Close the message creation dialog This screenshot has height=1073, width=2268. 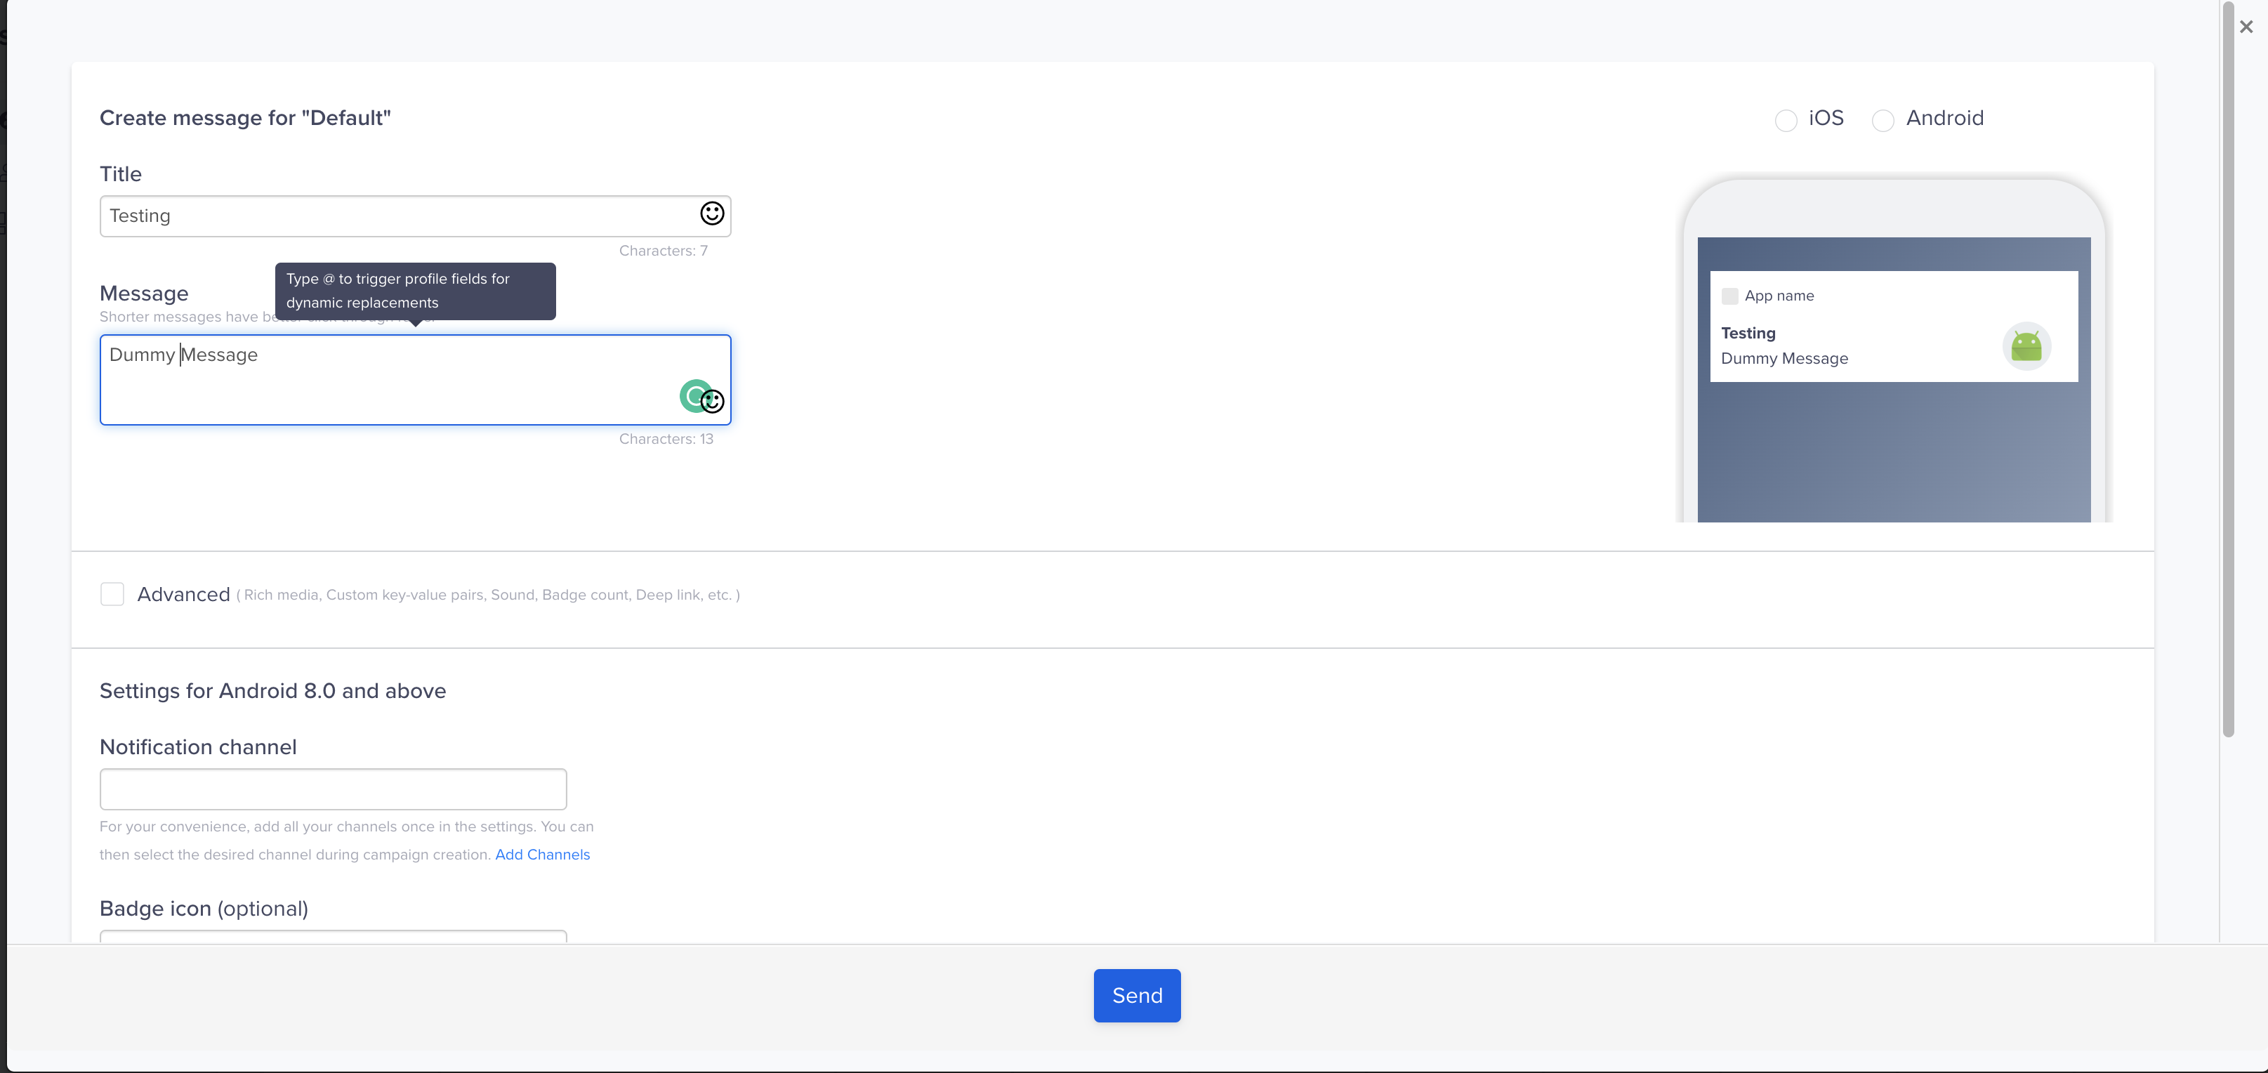tap(2245, 25)
